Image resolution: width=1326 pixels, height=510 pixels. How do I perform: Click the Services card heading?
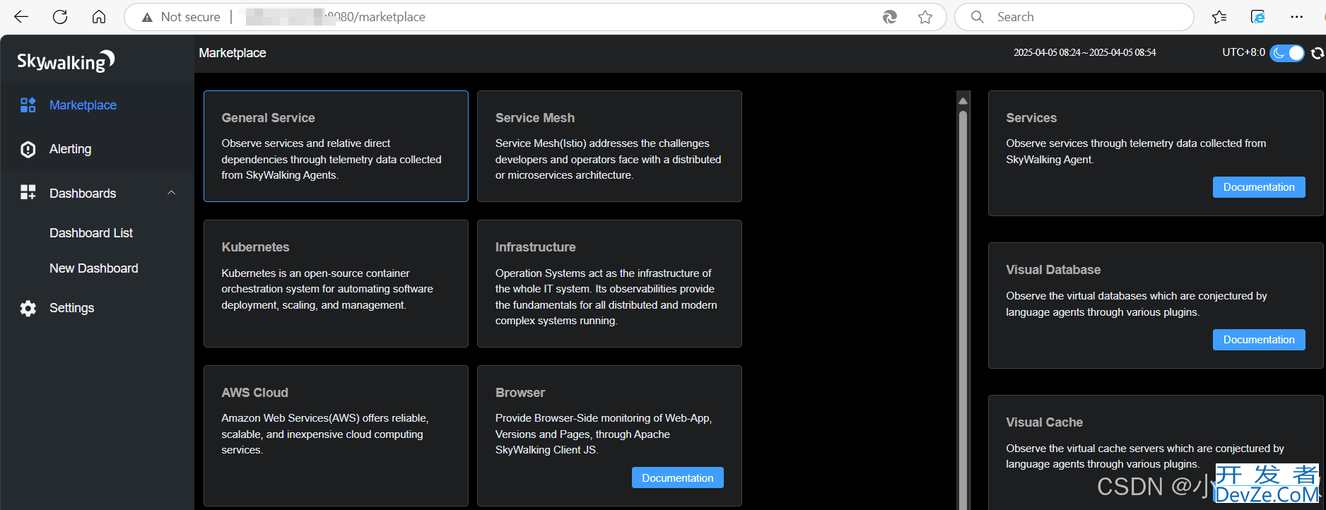coord(1031,118)
